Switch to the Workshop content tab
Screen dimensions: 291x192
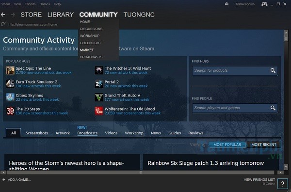134,133
